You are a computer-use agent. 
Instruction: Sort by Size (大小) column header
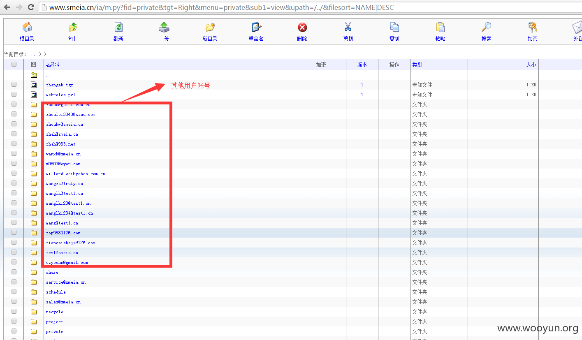click(531, 65)
